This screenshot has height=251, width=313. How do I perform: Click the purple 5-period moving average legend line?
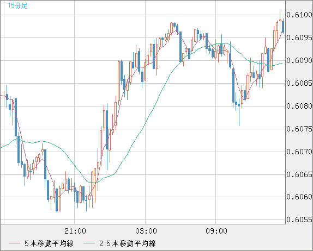point(14,243)
